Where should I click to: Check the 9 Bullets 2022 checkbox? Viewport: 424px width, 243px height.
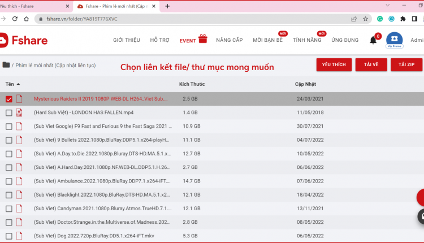tap(9, 140)
